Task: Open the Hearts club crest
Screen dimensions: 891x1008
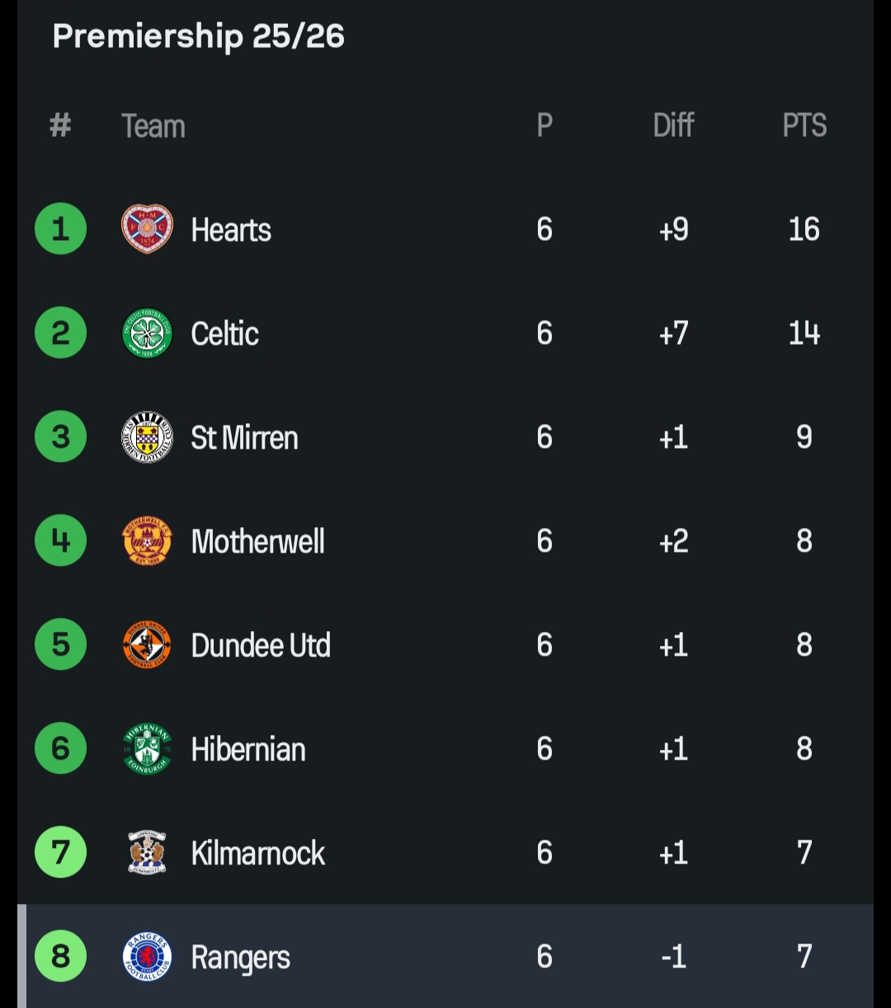Action: (x=147, y=228)
